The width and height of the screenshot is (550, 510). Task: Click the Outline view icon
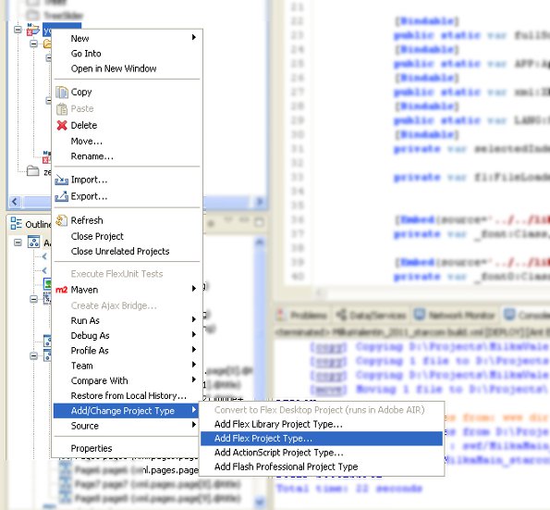coord(16,223)
